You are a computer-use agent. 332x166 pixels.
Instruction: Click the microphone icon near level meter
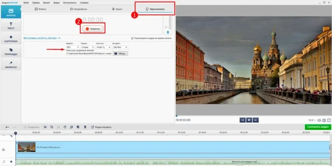(168, 32)
